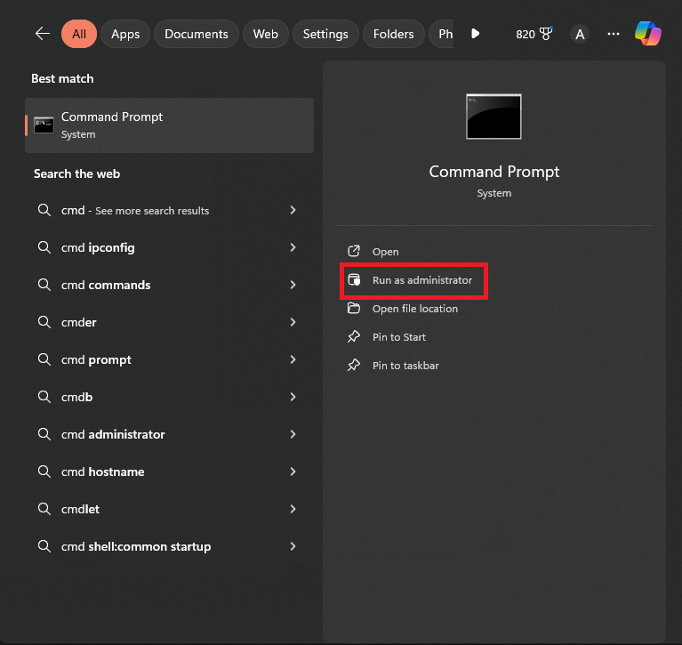Viewport: 682px width, 645px height.
Task: Click the Pin to Start pin icon
Action: coord(354,337)
